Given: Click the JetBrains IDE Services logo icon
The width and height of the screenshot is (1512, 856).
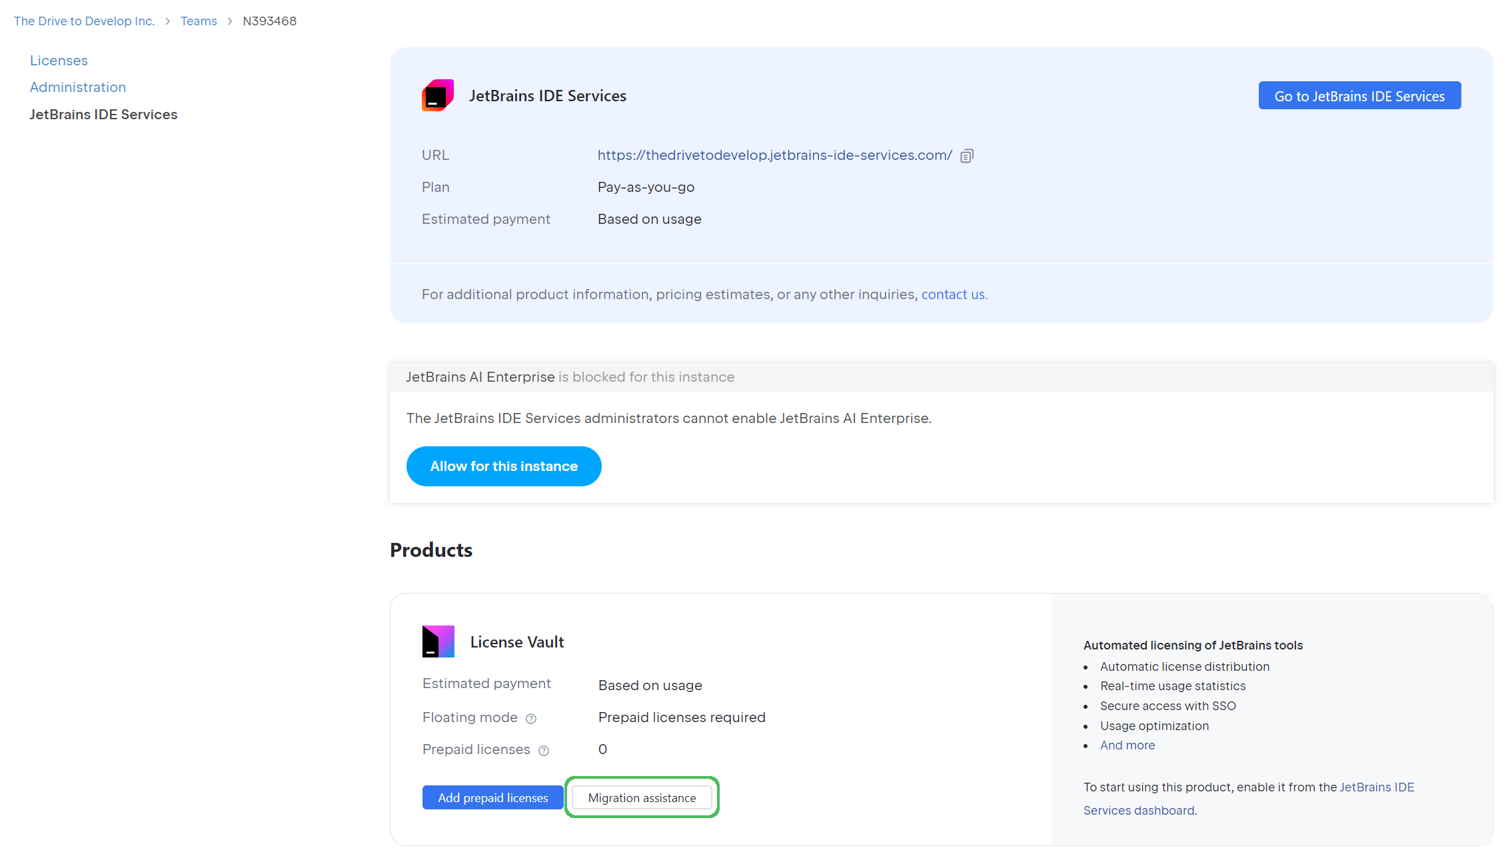Looking at the screenshot, I should point(437,95).
